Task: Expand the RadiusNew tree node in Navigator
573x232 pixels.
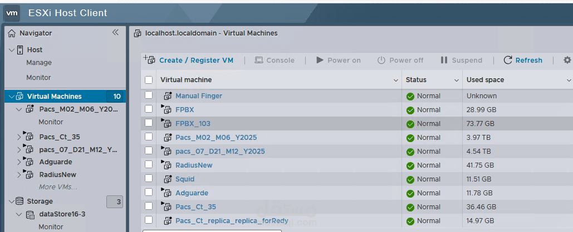Action: pos(19,175)
